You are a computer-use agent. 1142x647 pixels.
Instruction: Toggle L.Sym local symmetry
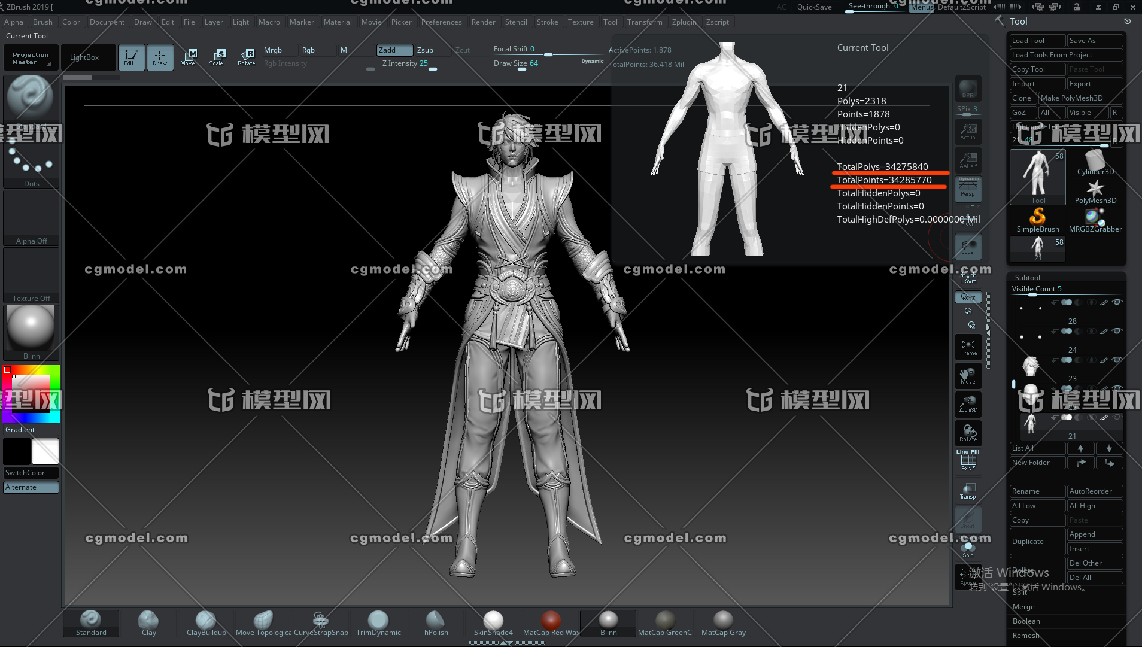[968, 277]
